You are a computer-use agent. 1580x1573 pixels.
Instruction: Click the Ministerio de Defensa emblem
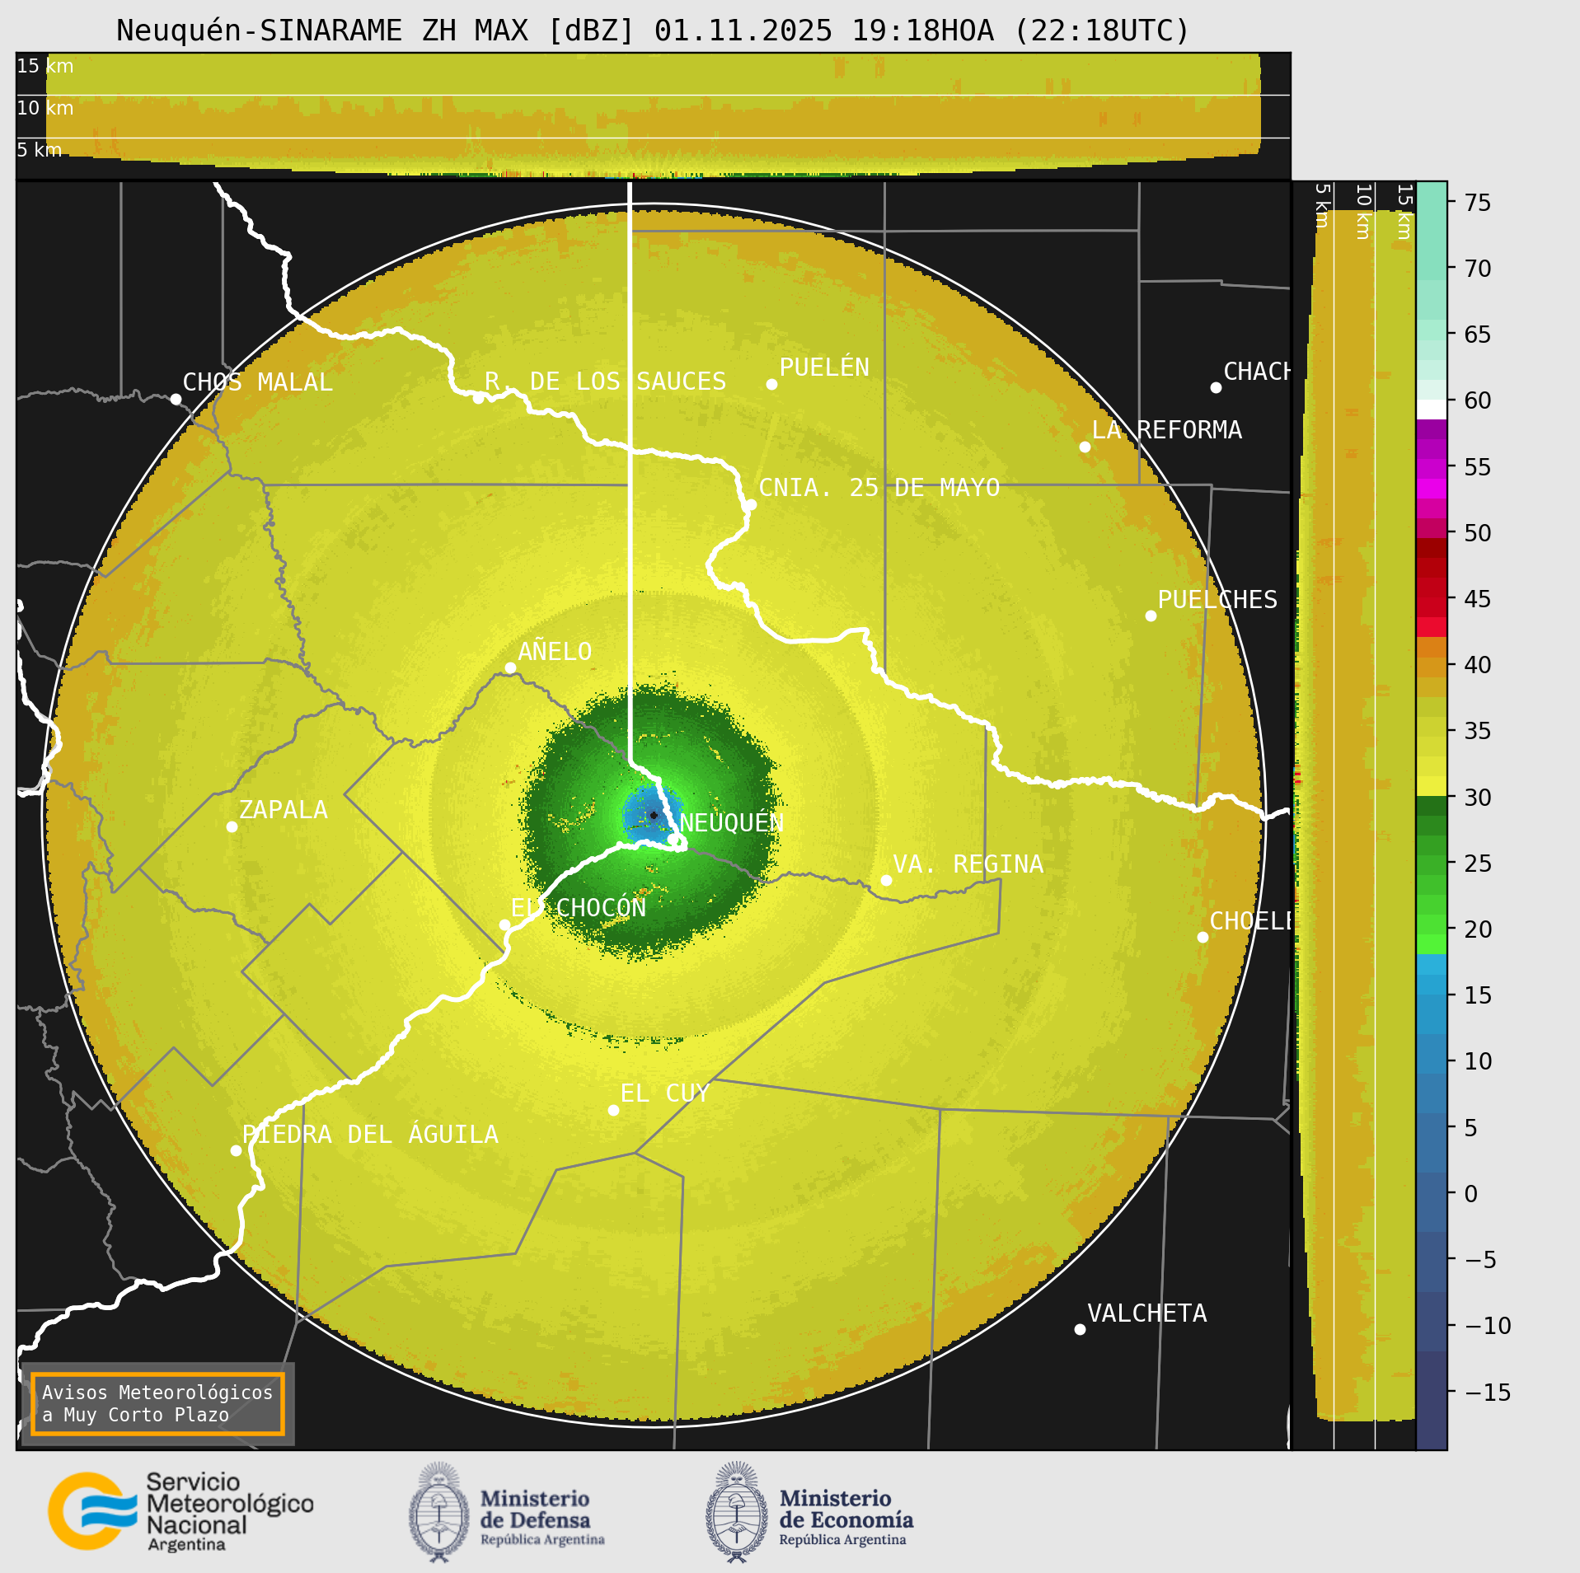pos(440,1513)
